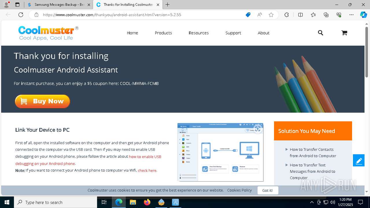
Task: Launch Firefox from taskbar
Action: click(147, 202)
